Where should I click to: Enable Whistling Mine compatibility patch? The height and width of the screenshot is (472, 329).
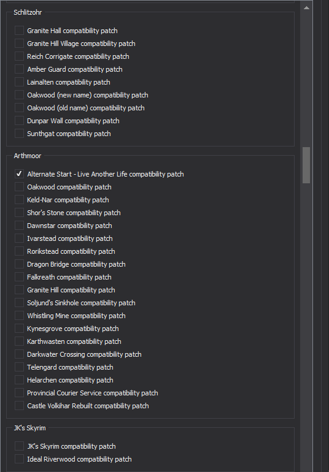[19, 316]
